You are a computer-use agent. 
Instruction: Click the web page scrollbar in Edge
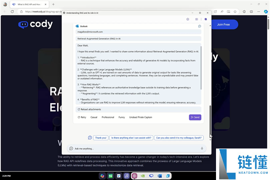click(268, 24)
